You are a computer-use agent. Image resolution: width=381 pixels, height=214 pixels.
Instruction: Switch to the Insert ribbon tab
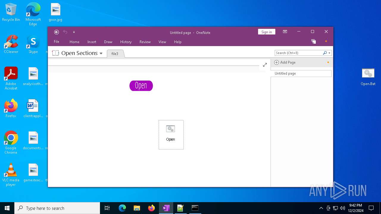click(x=92, y=42)
